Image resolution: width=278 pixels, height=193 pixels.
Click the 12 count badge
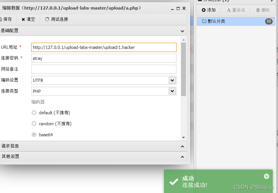(269, 21)
